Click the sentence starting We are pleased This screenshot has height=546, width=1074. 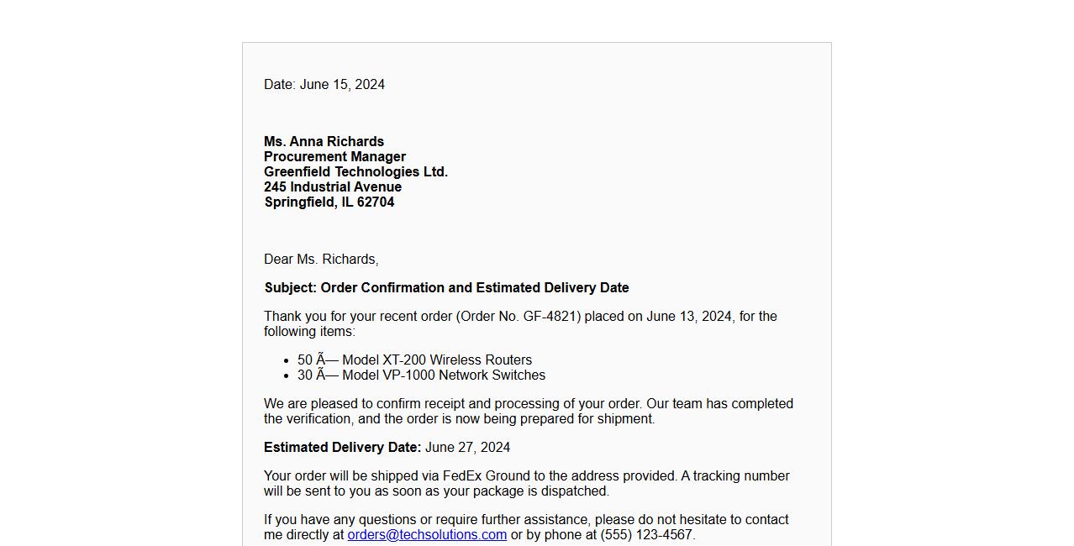coord(452,404)
